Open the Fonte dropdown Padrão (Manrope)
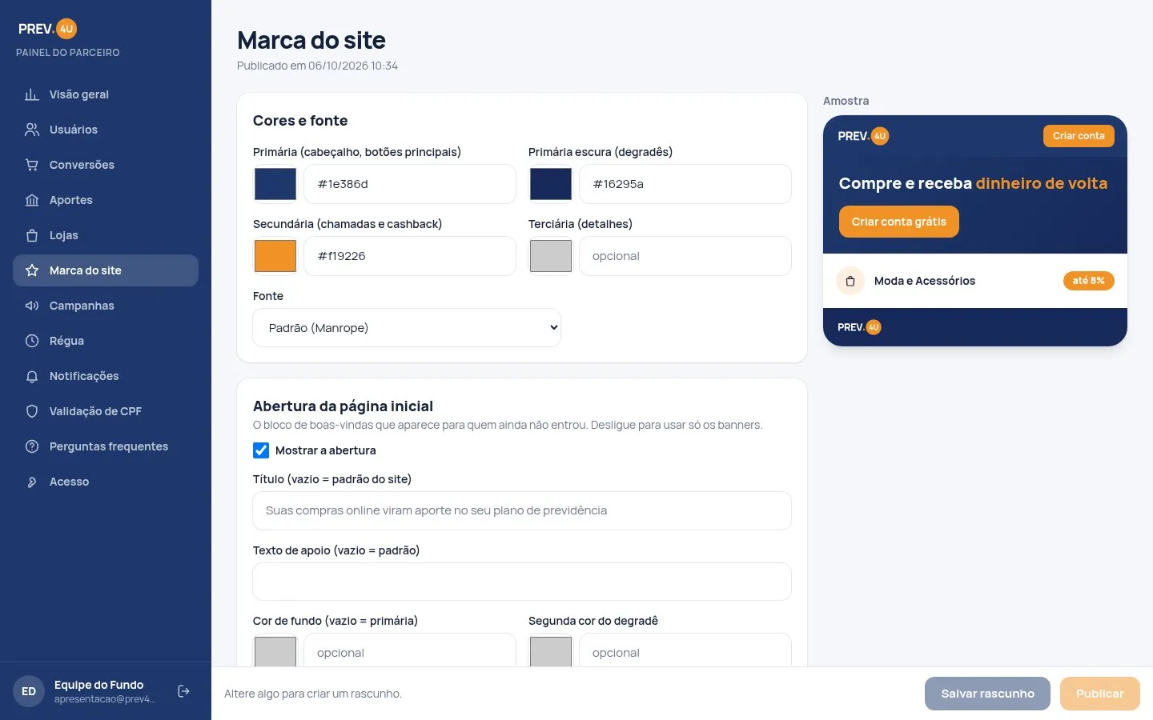This screenshot has height=720, width=1153. pyautogui.click(x=407, y=328)
